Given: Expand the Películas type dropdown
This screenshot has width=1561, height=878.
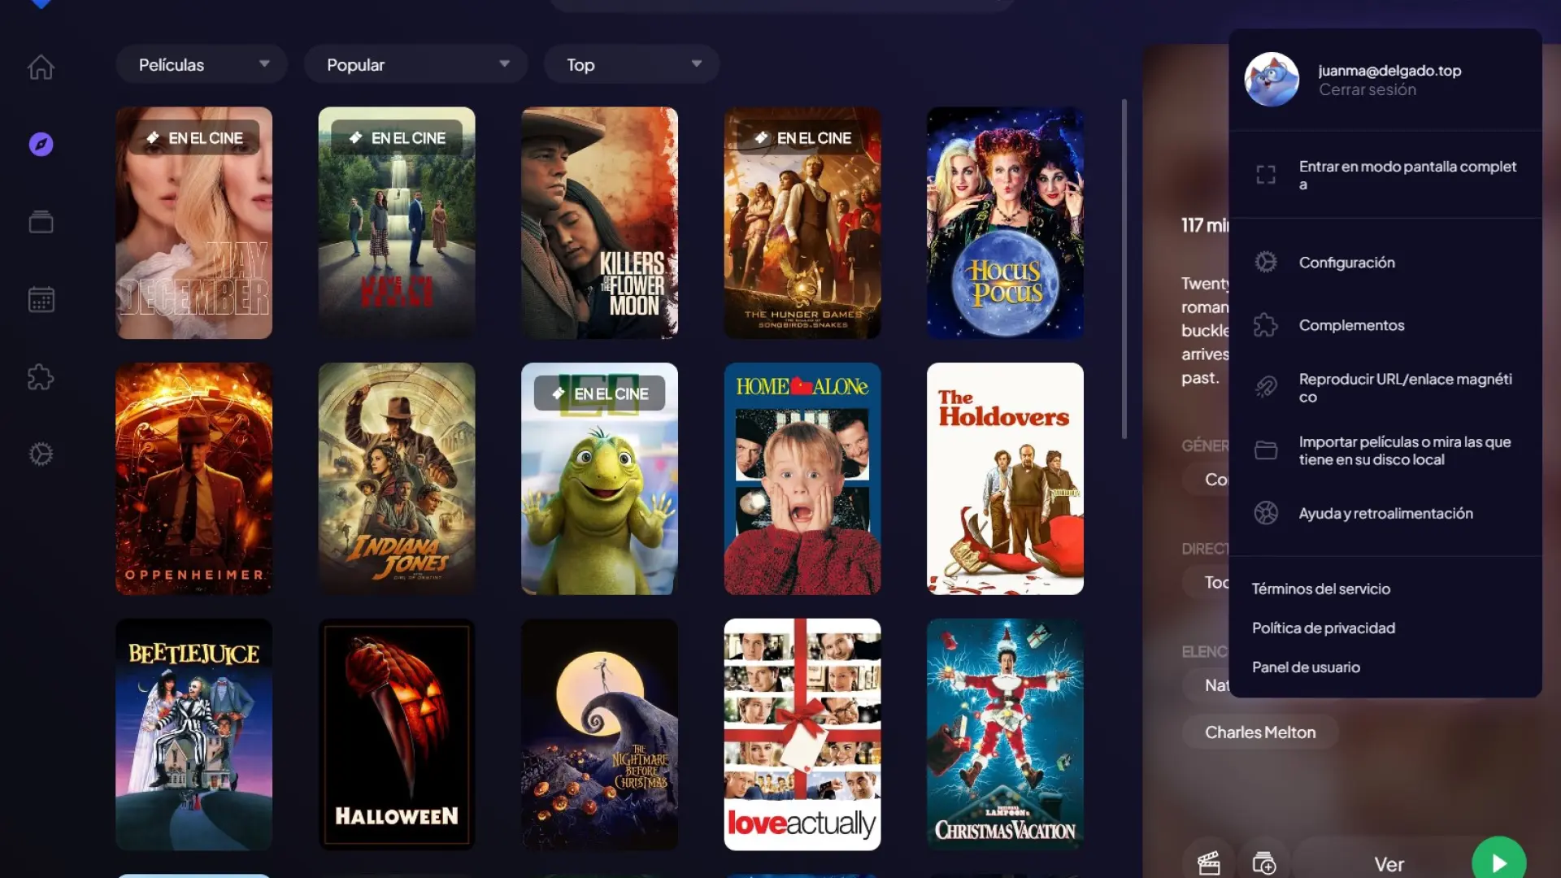Looking at the screenshot, I should click(201, 65).
